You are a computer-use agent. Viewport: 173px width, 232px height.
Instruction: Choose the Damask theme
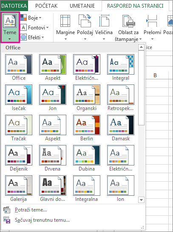point(121,128)
